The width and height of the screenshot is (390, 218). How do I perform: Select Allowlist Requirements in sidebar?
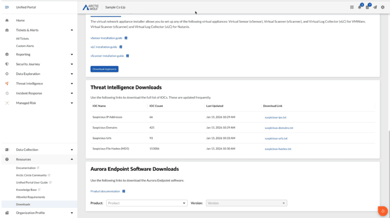[30, 197]
